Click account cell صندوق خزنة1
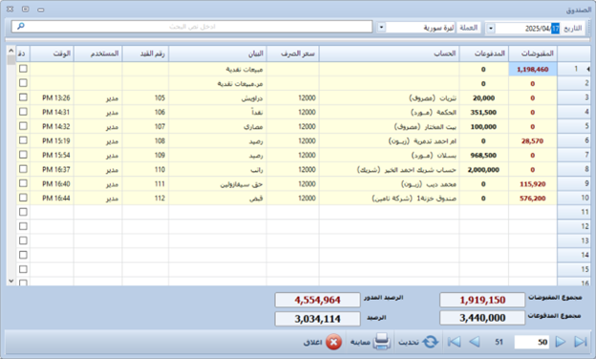This screenshot has width=596, height=359. 390,198
